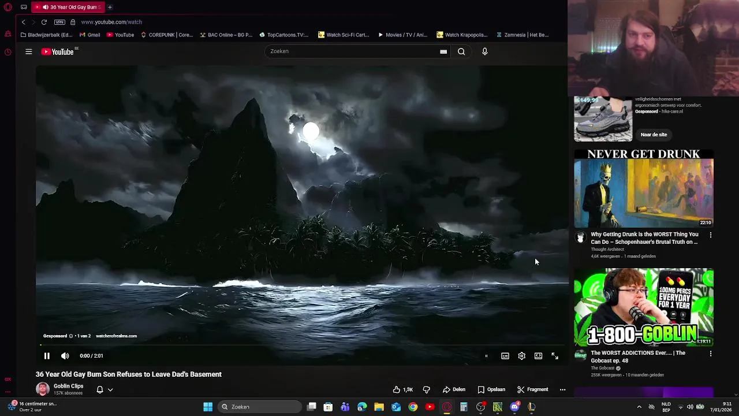Create a clip with 'Fragment'
The image size is (739, 416).
(x=532, y=389)
